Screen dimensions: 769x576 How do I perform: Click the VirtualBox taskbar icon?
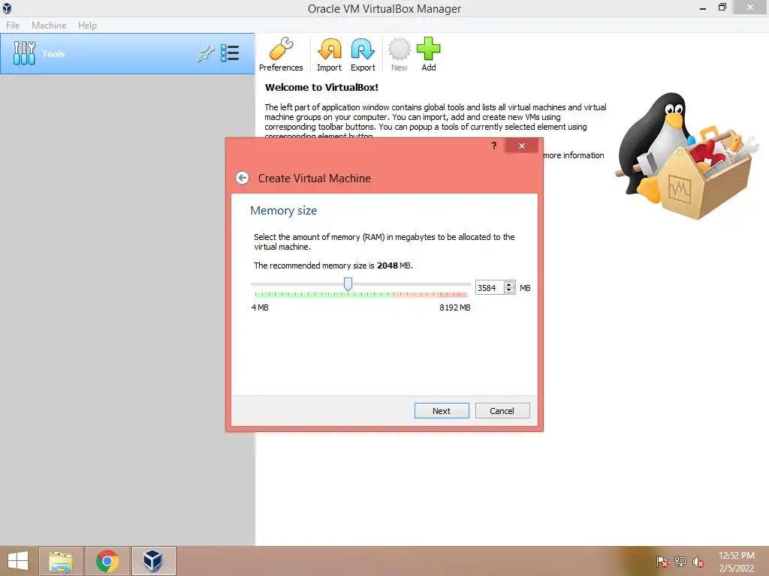pyautogui.click(x=153, y=561)
